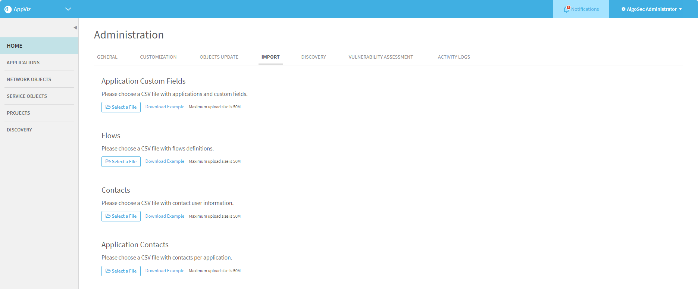Click the gear icon beside AlgoSec Administrator

pyautogui.click(x=623, y=9)
